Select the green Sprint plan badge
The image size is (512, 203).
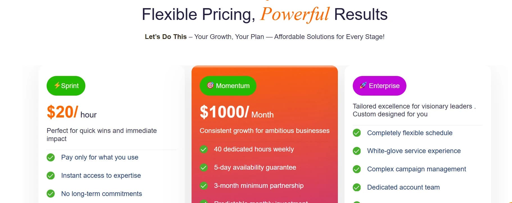66,86
